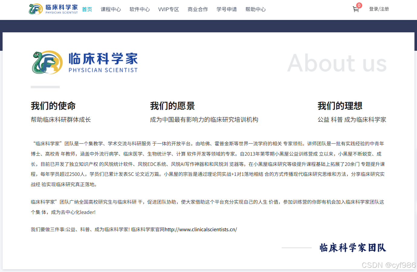417x272 pixels.
Task: Click the URL http://www.clinicalscientists.cn/
Action: pyautogui.click(x=201, y=230)
